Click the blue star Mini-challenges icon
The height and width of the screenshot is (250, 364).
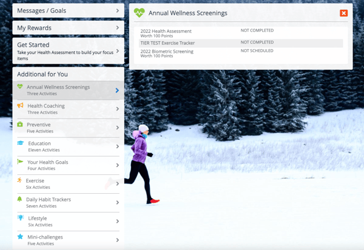tap(20, 237)
